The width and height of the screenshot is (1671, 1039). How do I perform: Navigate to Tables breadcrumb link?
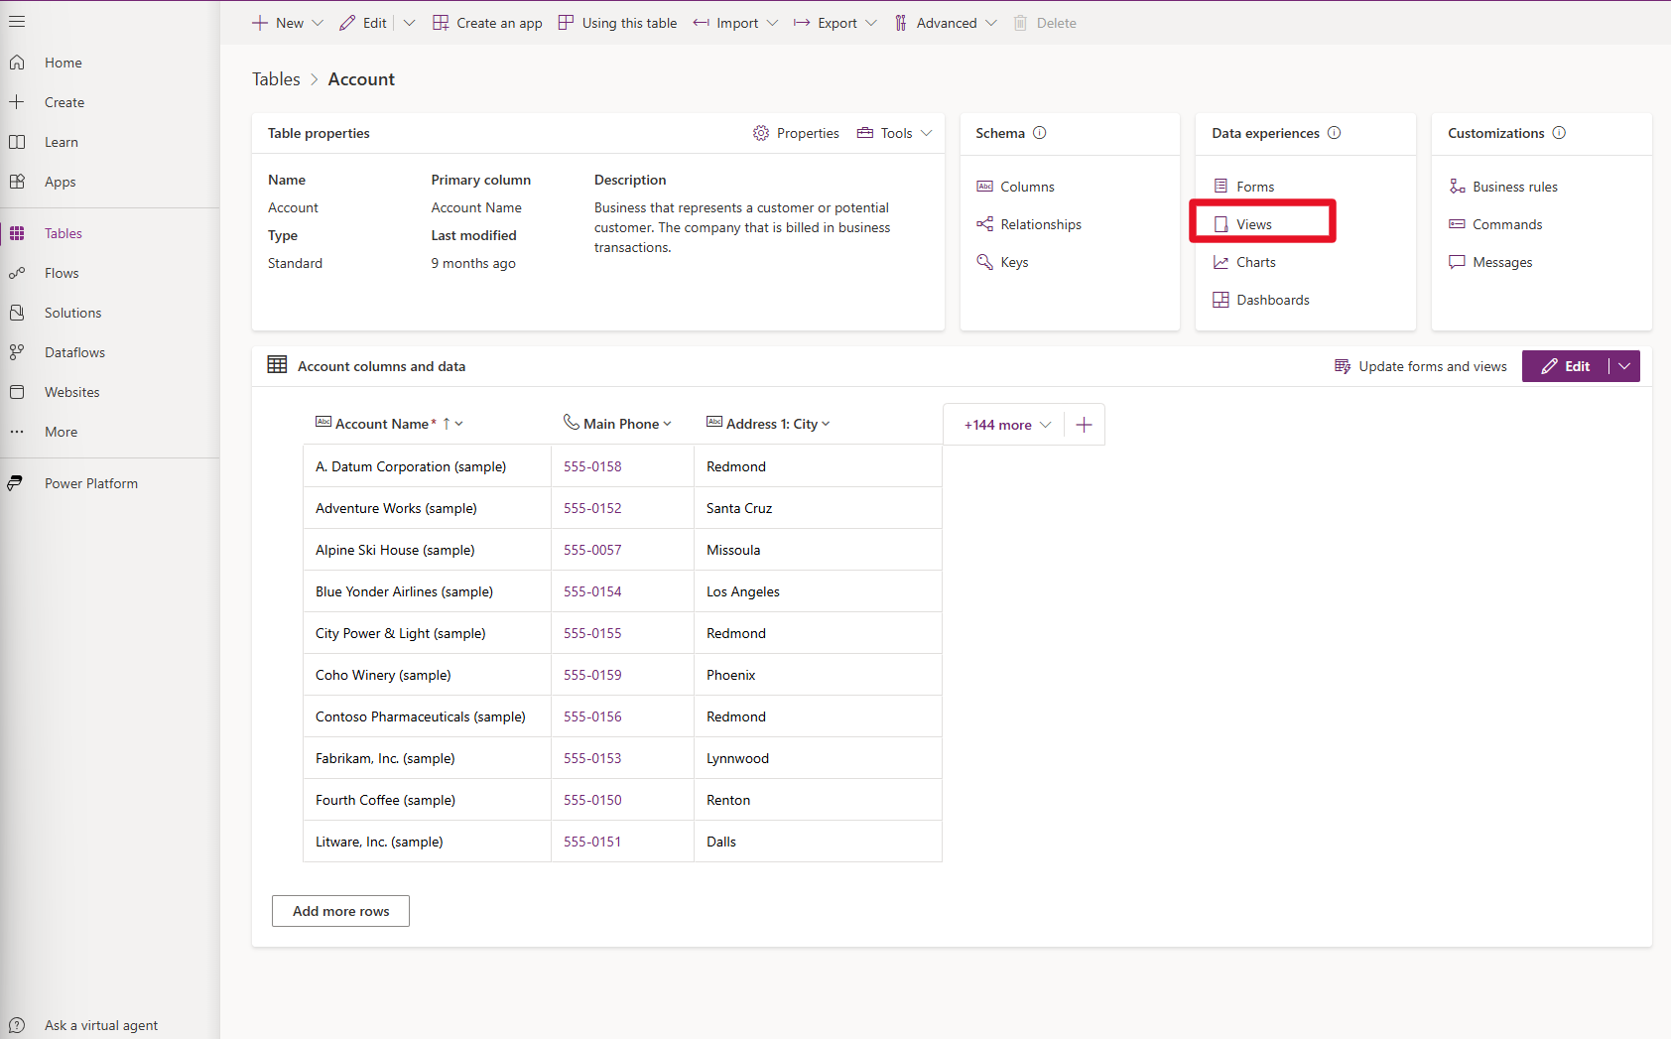[x=276, y=79]
